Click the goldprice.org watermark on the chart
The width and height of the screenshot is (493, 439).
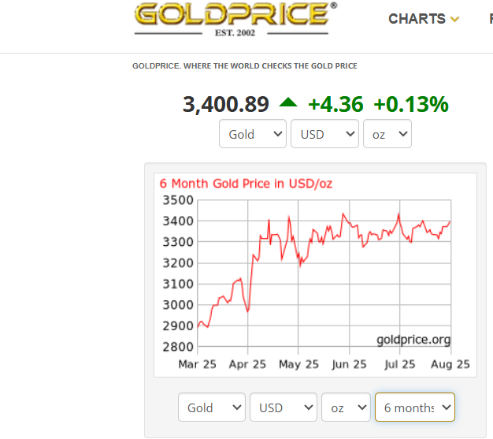click(x=413, y=340)
